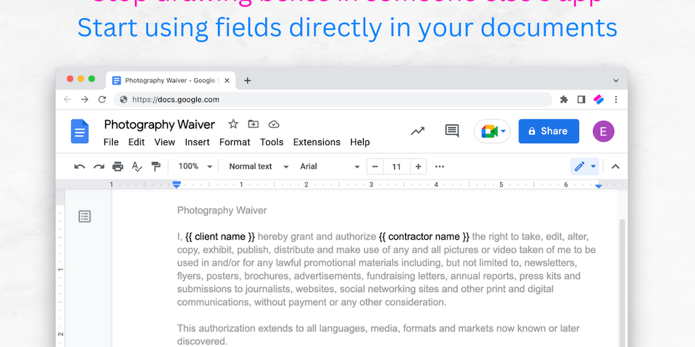Open the Arial font dropdown

pyautogui.click(x=330, y=167)
